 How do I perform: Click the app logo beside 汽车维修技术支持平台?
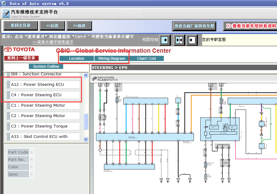6,14
